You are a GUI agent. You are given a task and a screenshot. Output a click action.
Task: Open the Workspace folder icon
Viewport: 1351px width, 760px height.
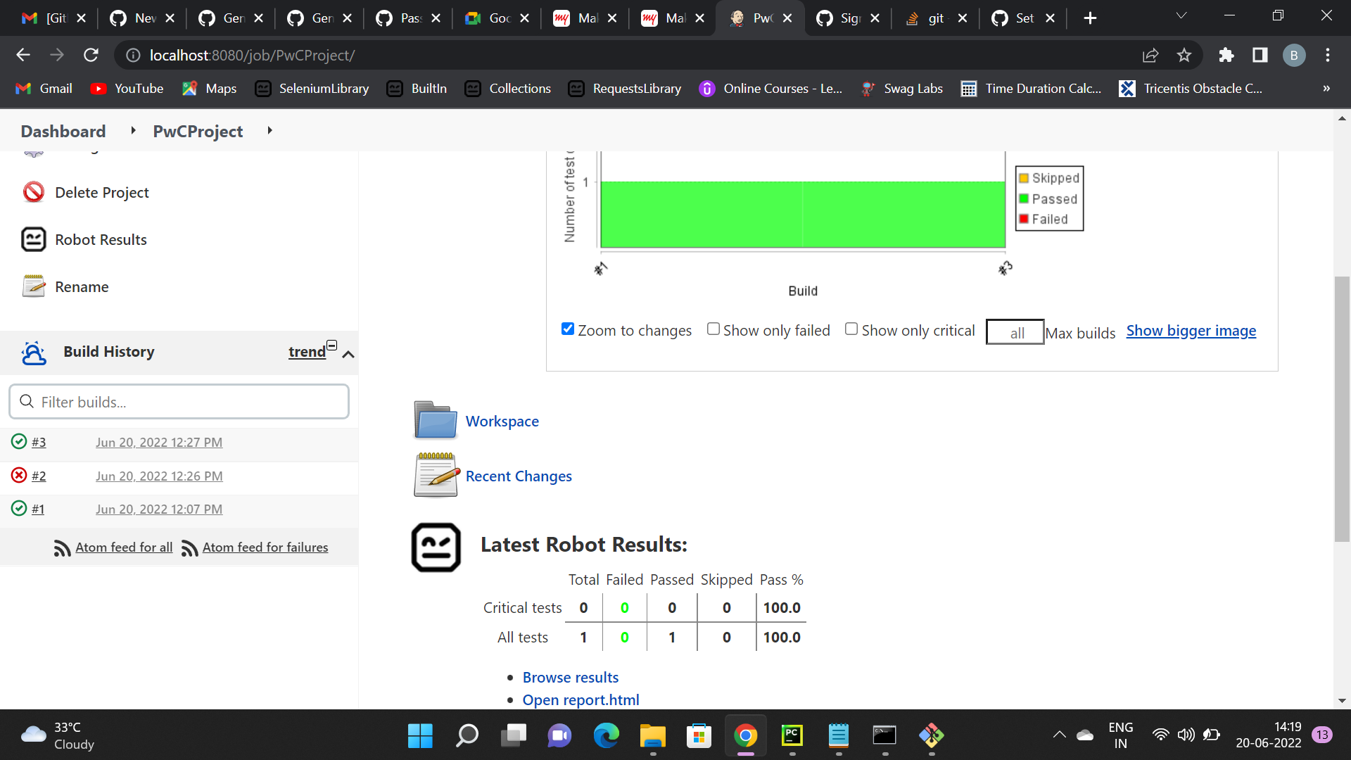tap(434, 419)
